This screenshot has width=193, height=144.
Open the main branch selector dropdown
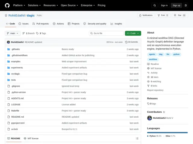pos(13,33)
